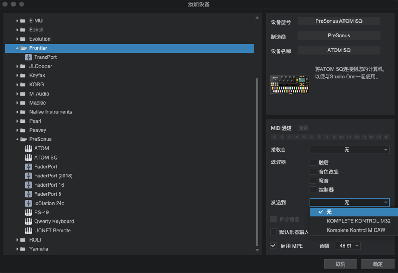Expand the E-MU folder arrow

point(17,21)
